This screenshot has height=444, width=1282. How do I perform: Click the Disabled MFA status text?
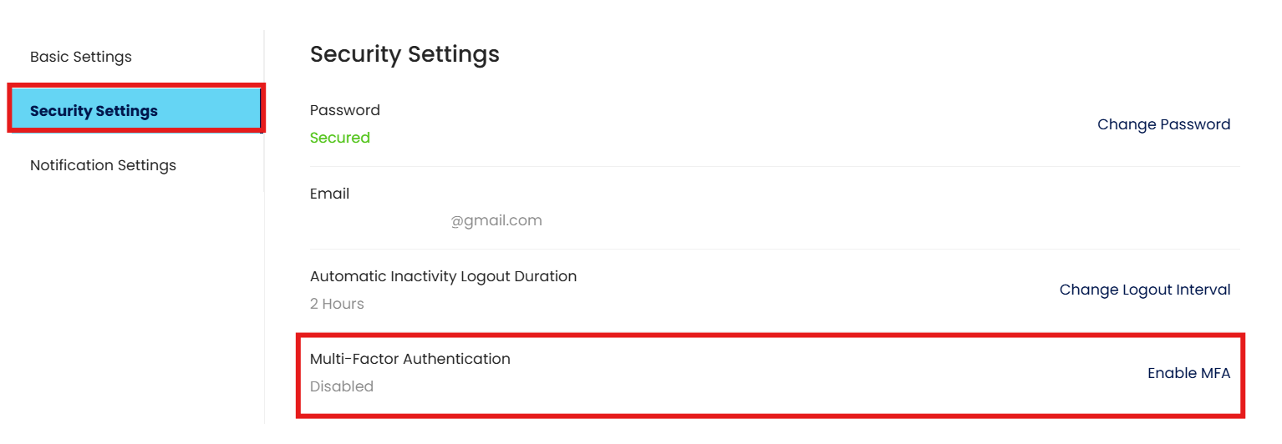point(341,386)
